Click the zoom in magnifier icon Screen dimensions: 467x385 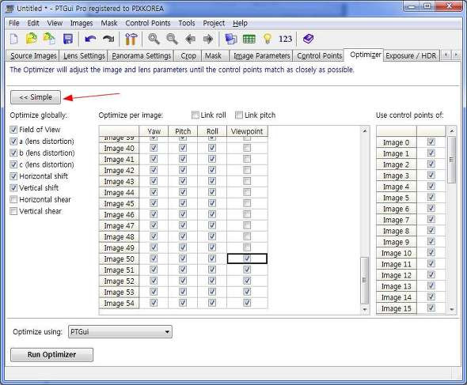click(154, 39)
